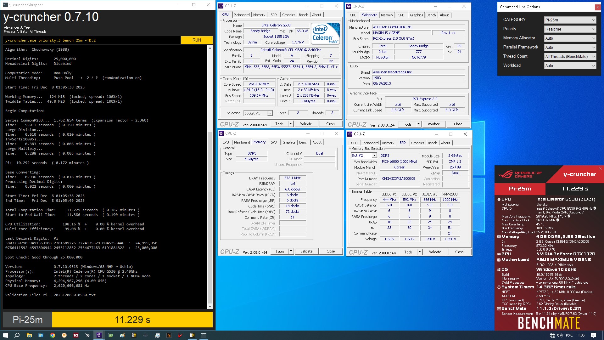This screenshot has width=604, height=340.
Task: Click the volume speaker tray icon
Action: (x=560, y=335)
